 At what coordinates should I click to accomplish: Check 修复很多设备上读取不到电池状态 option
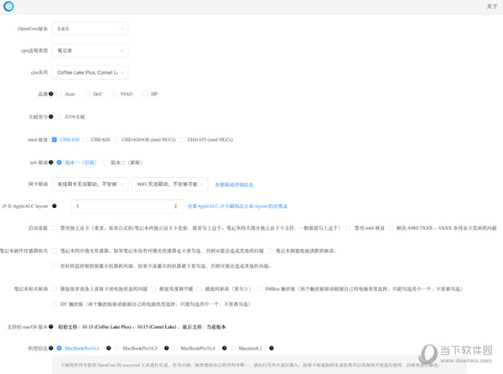[x=54, y=288]
